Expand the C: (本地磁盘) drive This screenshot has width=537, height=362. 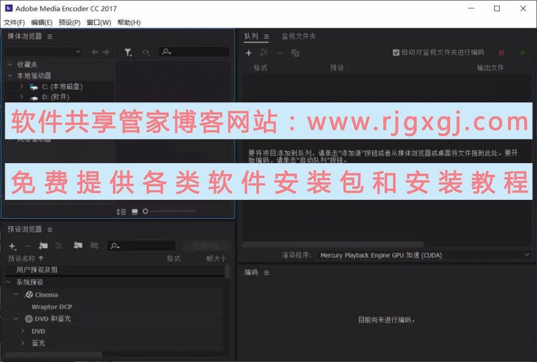22,87
